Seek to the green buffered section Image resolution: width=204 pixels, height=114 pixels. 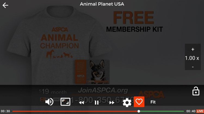point(162,111)
